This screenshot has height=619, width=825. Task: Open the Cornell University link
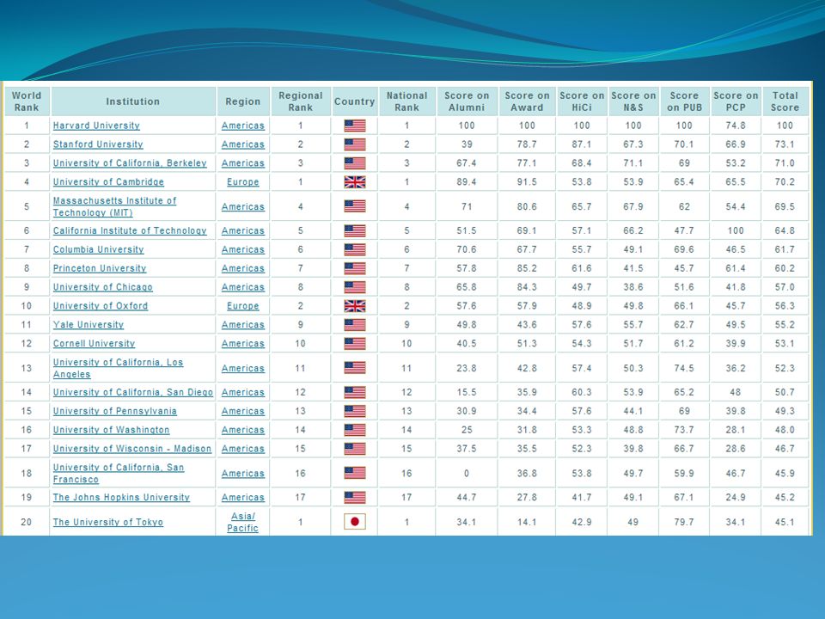pyautogui.click(x=95, y=344)
